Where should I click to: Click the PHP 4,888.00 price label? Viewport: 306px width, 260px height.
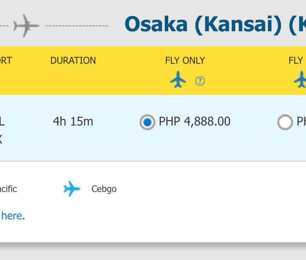194,122
